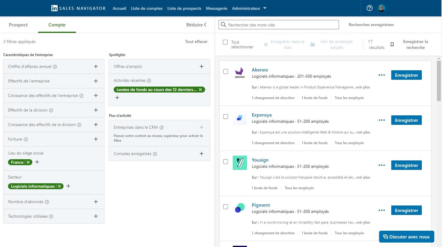This screenshot has height=247, width=442.
Task: Open Discuter avec nous chat
Action: [x=406, y=237]
